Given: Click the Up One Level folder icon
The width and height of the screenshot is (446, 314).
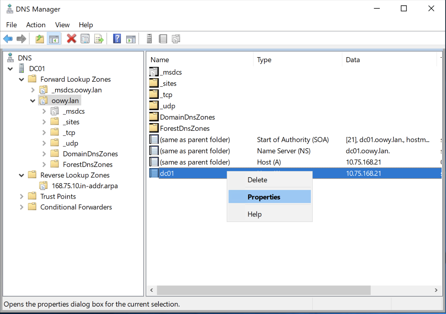Looking at the screenshot, I should pos(40,39).
